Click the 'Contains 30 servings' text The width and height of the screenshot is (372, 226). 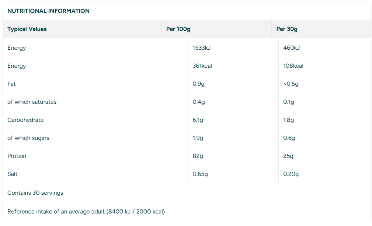(x=35, y=193)
